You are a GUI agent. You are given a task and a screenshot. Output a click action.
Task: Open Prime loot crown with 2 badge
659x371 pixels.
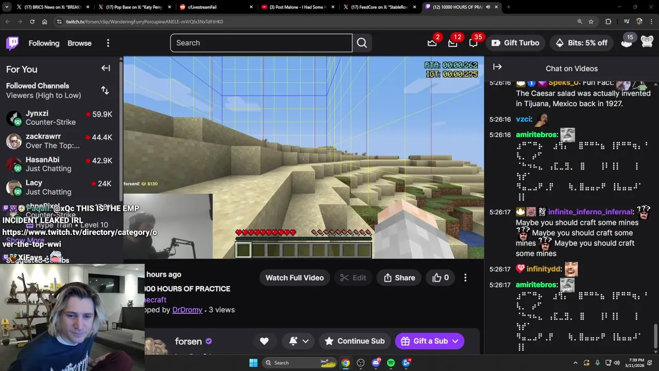click(432, 43)
